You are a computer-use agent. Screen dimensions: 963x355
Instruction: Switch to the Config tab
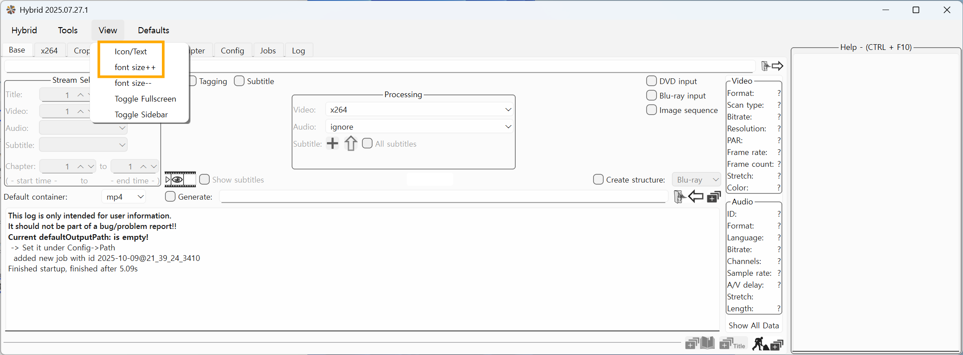click(232, 50)
